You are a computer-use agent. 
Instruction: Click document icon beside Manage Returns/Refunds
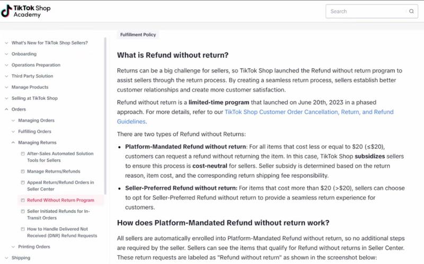coord(23,171)
